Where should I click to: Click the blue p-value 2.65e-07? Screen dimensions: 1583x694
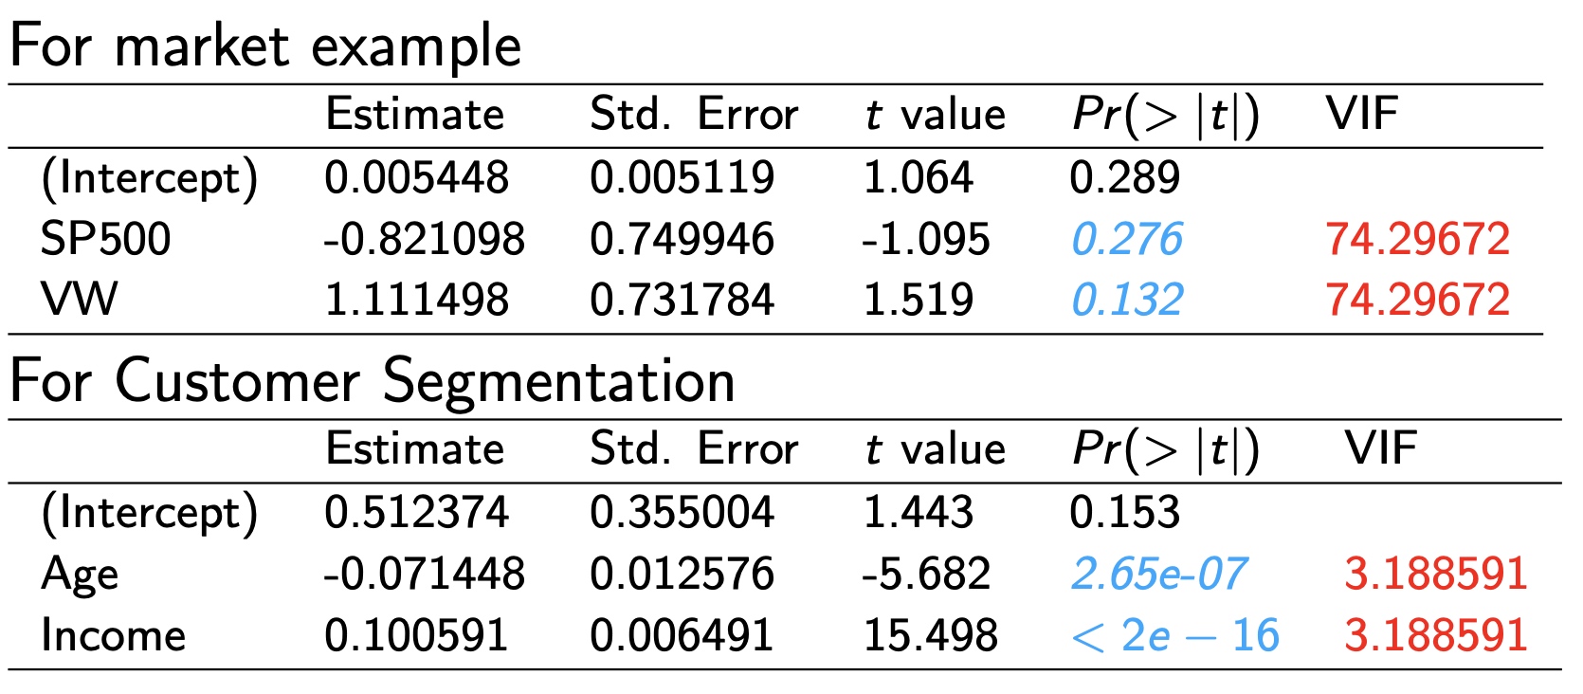tap(1158, 574)
